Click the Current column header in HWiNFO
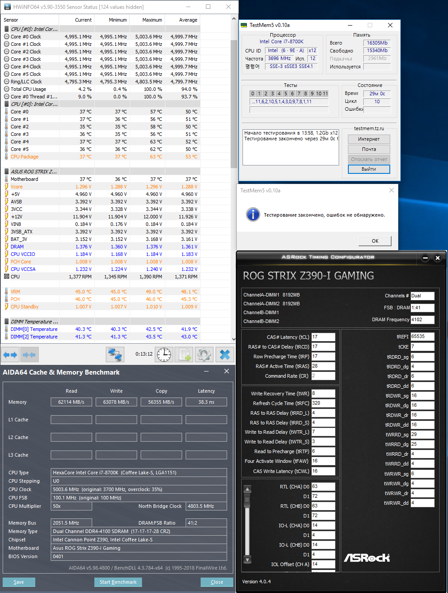This screenshot has height=593, width=448. (x=76, y=20)
